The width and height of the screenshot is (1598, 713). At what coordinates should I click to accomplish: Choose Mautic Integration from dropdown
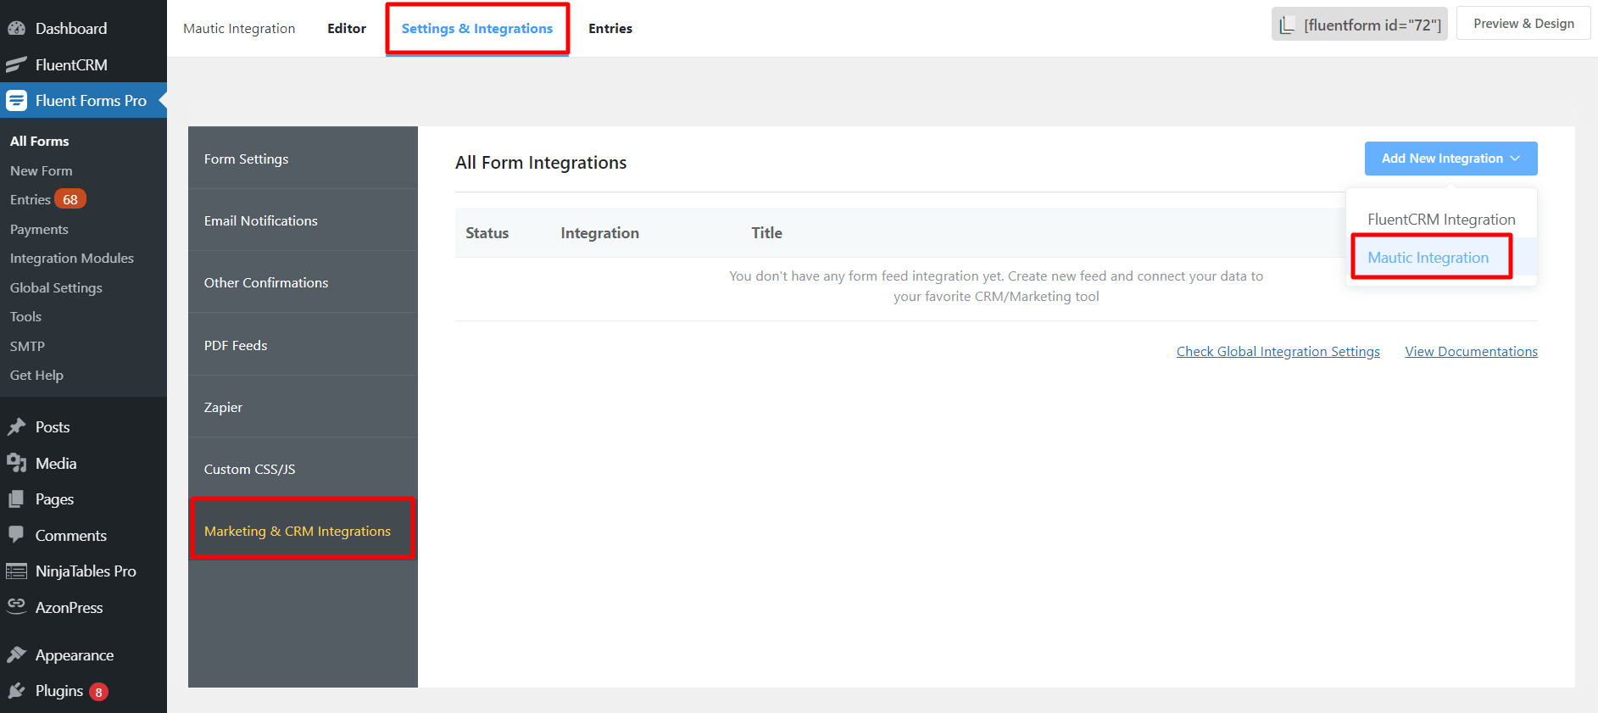[x=1428, y=258]
